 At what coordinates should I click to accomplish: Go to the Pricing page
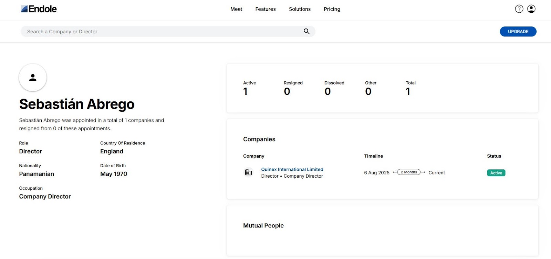[x=332, y=9]
